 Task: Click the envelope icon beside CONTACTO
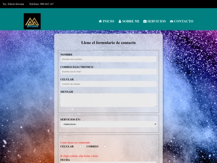click(172, 21)
